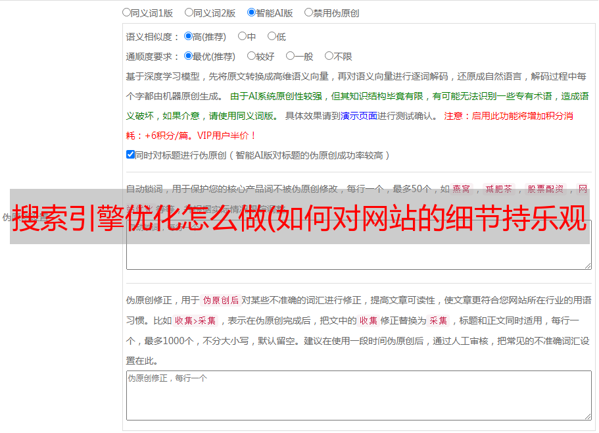The height and width of the screenshot is (433, 599).
Task: Set 语义相似度 to 低
Action: pos(272,36)
